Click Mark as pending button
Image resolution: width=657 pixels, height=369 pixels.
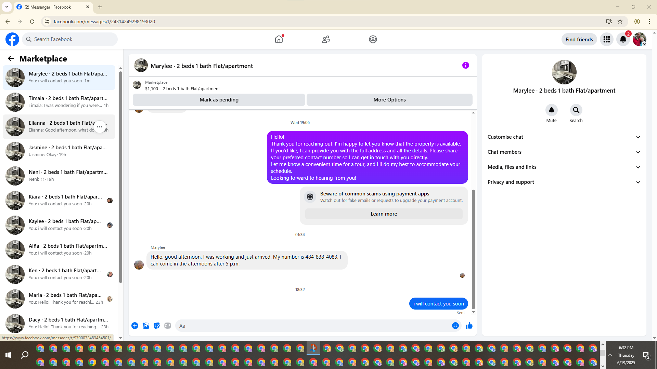[219, 100]
